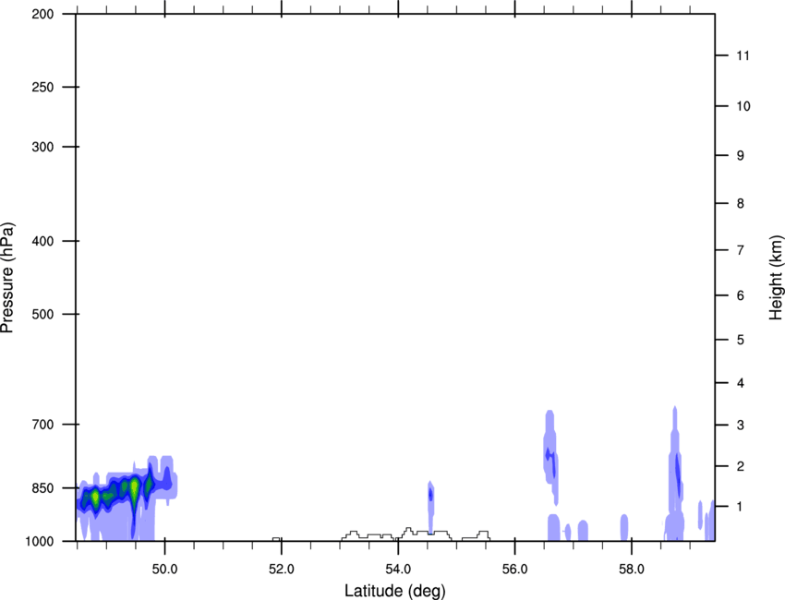
Task: Click the 1000 pressure tick label
Action: point(40,541)
